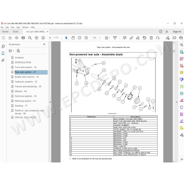Open the Sign document pen icon

138,38
